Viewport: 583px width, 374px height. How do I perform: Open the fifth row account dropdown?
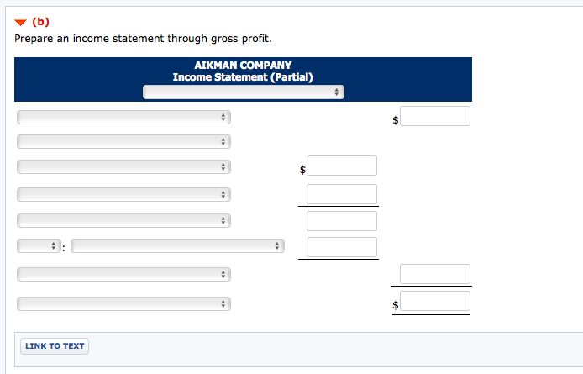pyautogui.click(x=123, y=220)
